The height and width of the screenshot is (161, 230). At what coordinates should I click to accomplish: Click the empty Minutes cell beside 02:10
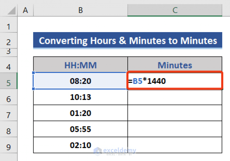click(x=175, y=145)
